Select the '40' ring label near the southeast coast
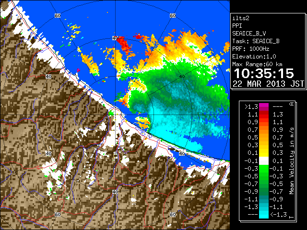The image size is (307, 230). pos(182,153)
